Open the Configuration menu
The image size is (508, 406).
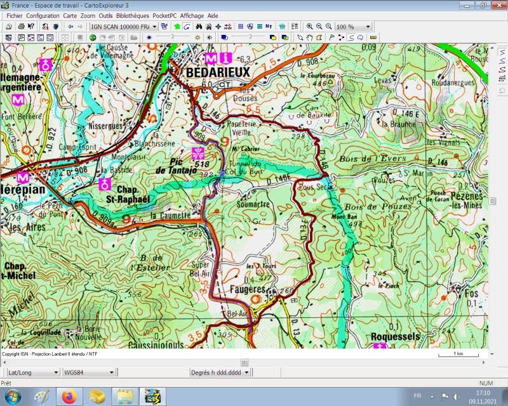(43, 15)
